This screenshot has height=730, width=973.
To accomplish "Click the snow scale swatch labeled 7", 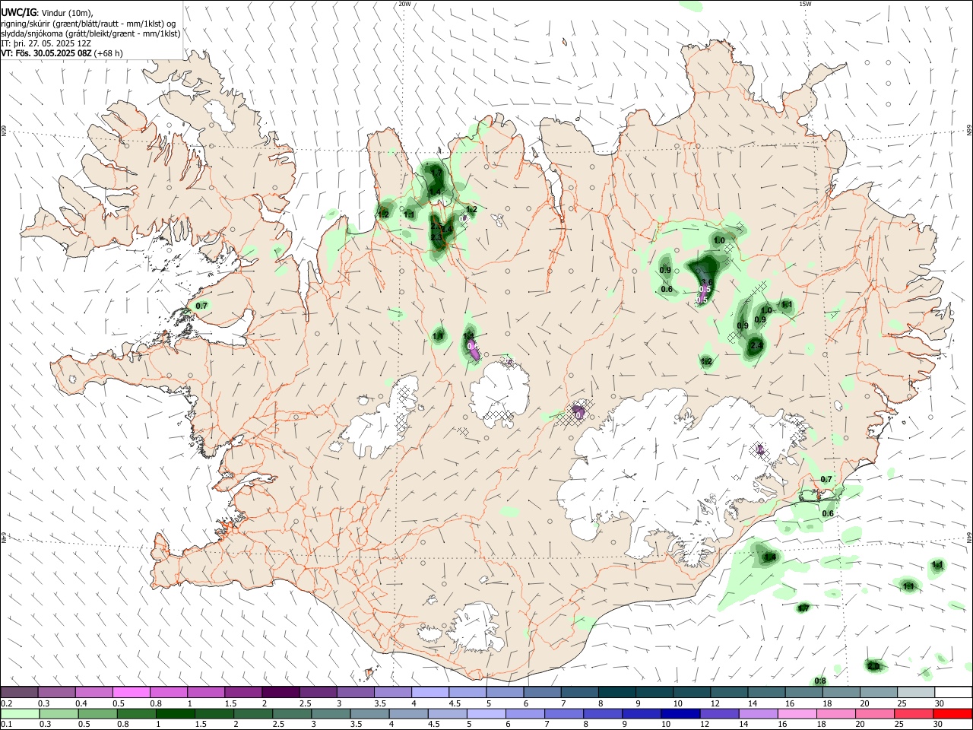I will (578, 692).
